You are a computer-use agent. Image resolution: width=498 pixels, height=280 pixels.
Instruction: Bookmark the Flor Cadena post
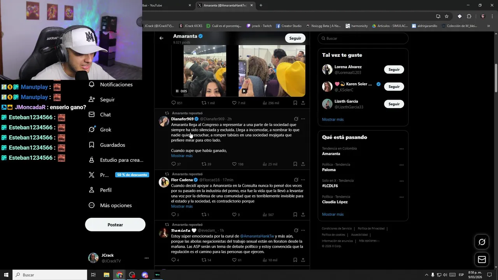point(295,215)
